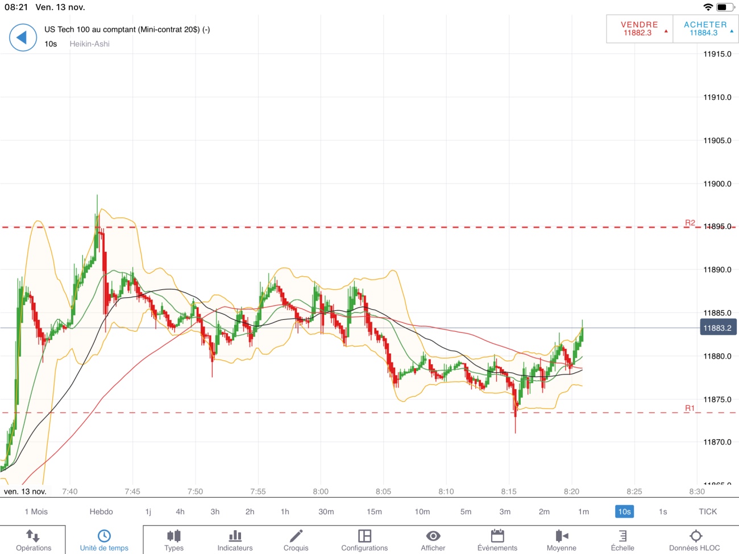Click the 11885.0 price axis label
The image size is (739, 554).
pyautogui.click(x=717, y=313)
